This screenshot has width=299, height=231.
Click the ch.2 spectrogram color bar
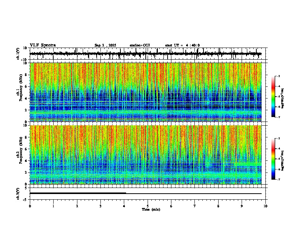(273, 159)
